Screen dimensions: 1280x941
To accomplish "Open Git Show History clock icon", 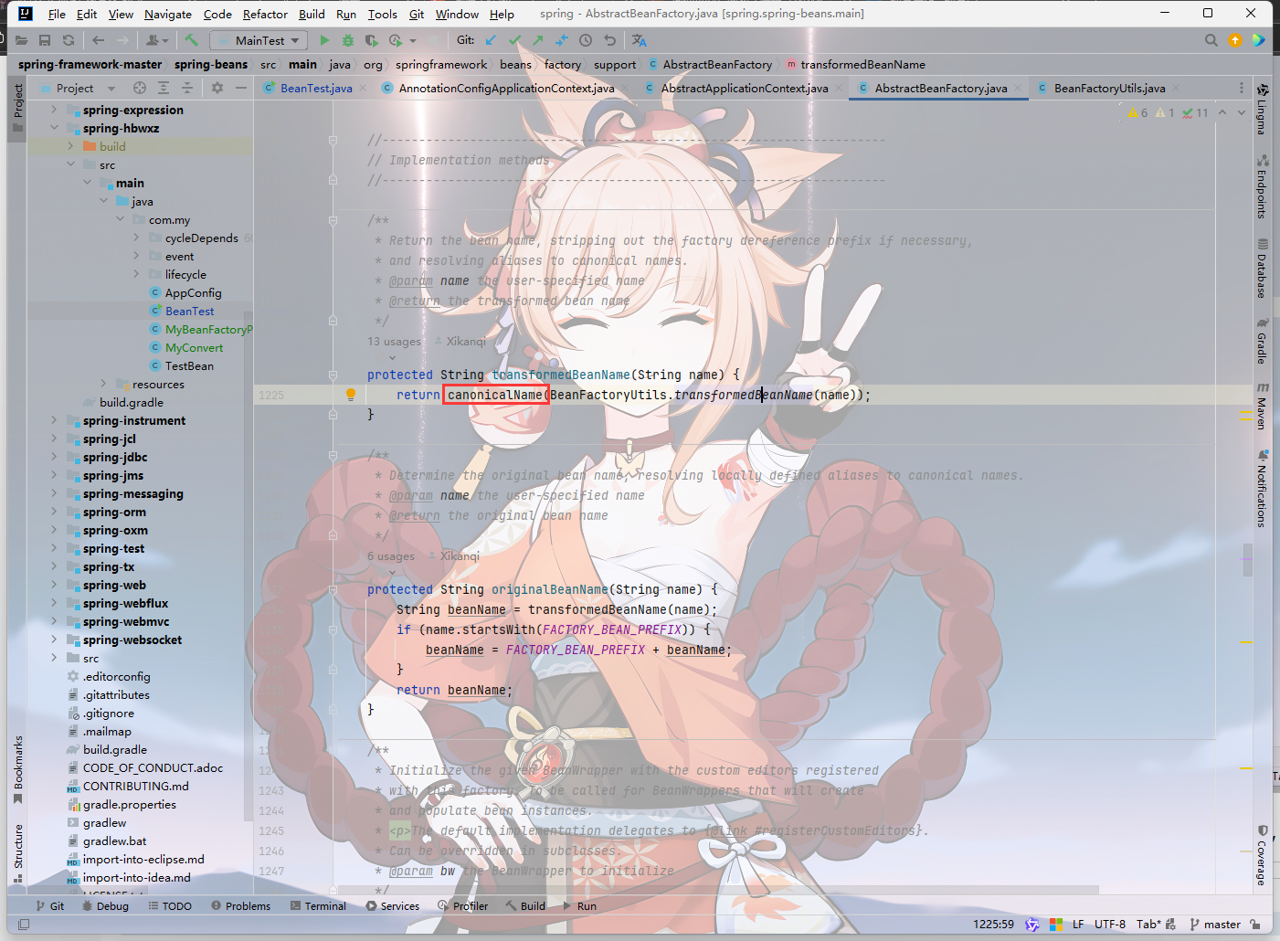I will (x=586, y=40).
